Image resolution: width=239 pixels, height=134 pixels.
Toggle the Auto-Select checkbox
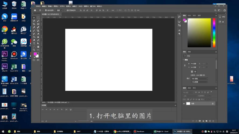pyautogui.click(x=46, y=10)
